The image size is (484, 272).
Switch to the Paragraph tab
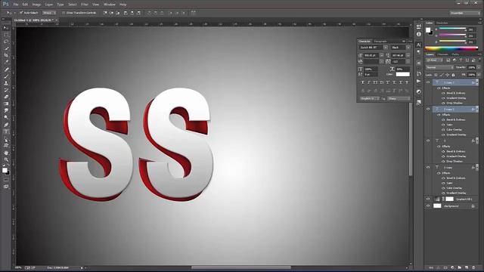tap(380, 42)
